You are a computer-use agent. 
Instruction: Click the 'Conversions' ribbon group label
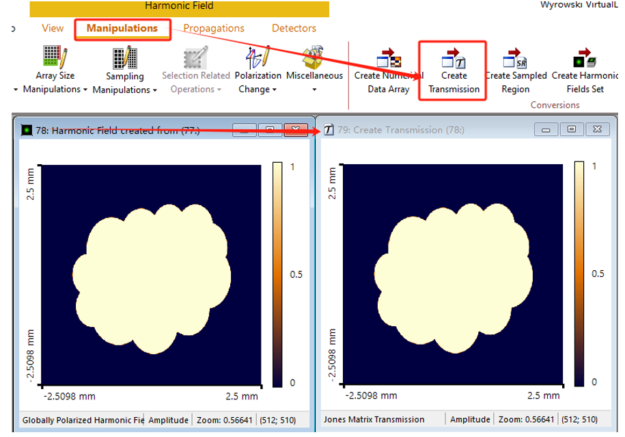(555, 105)
